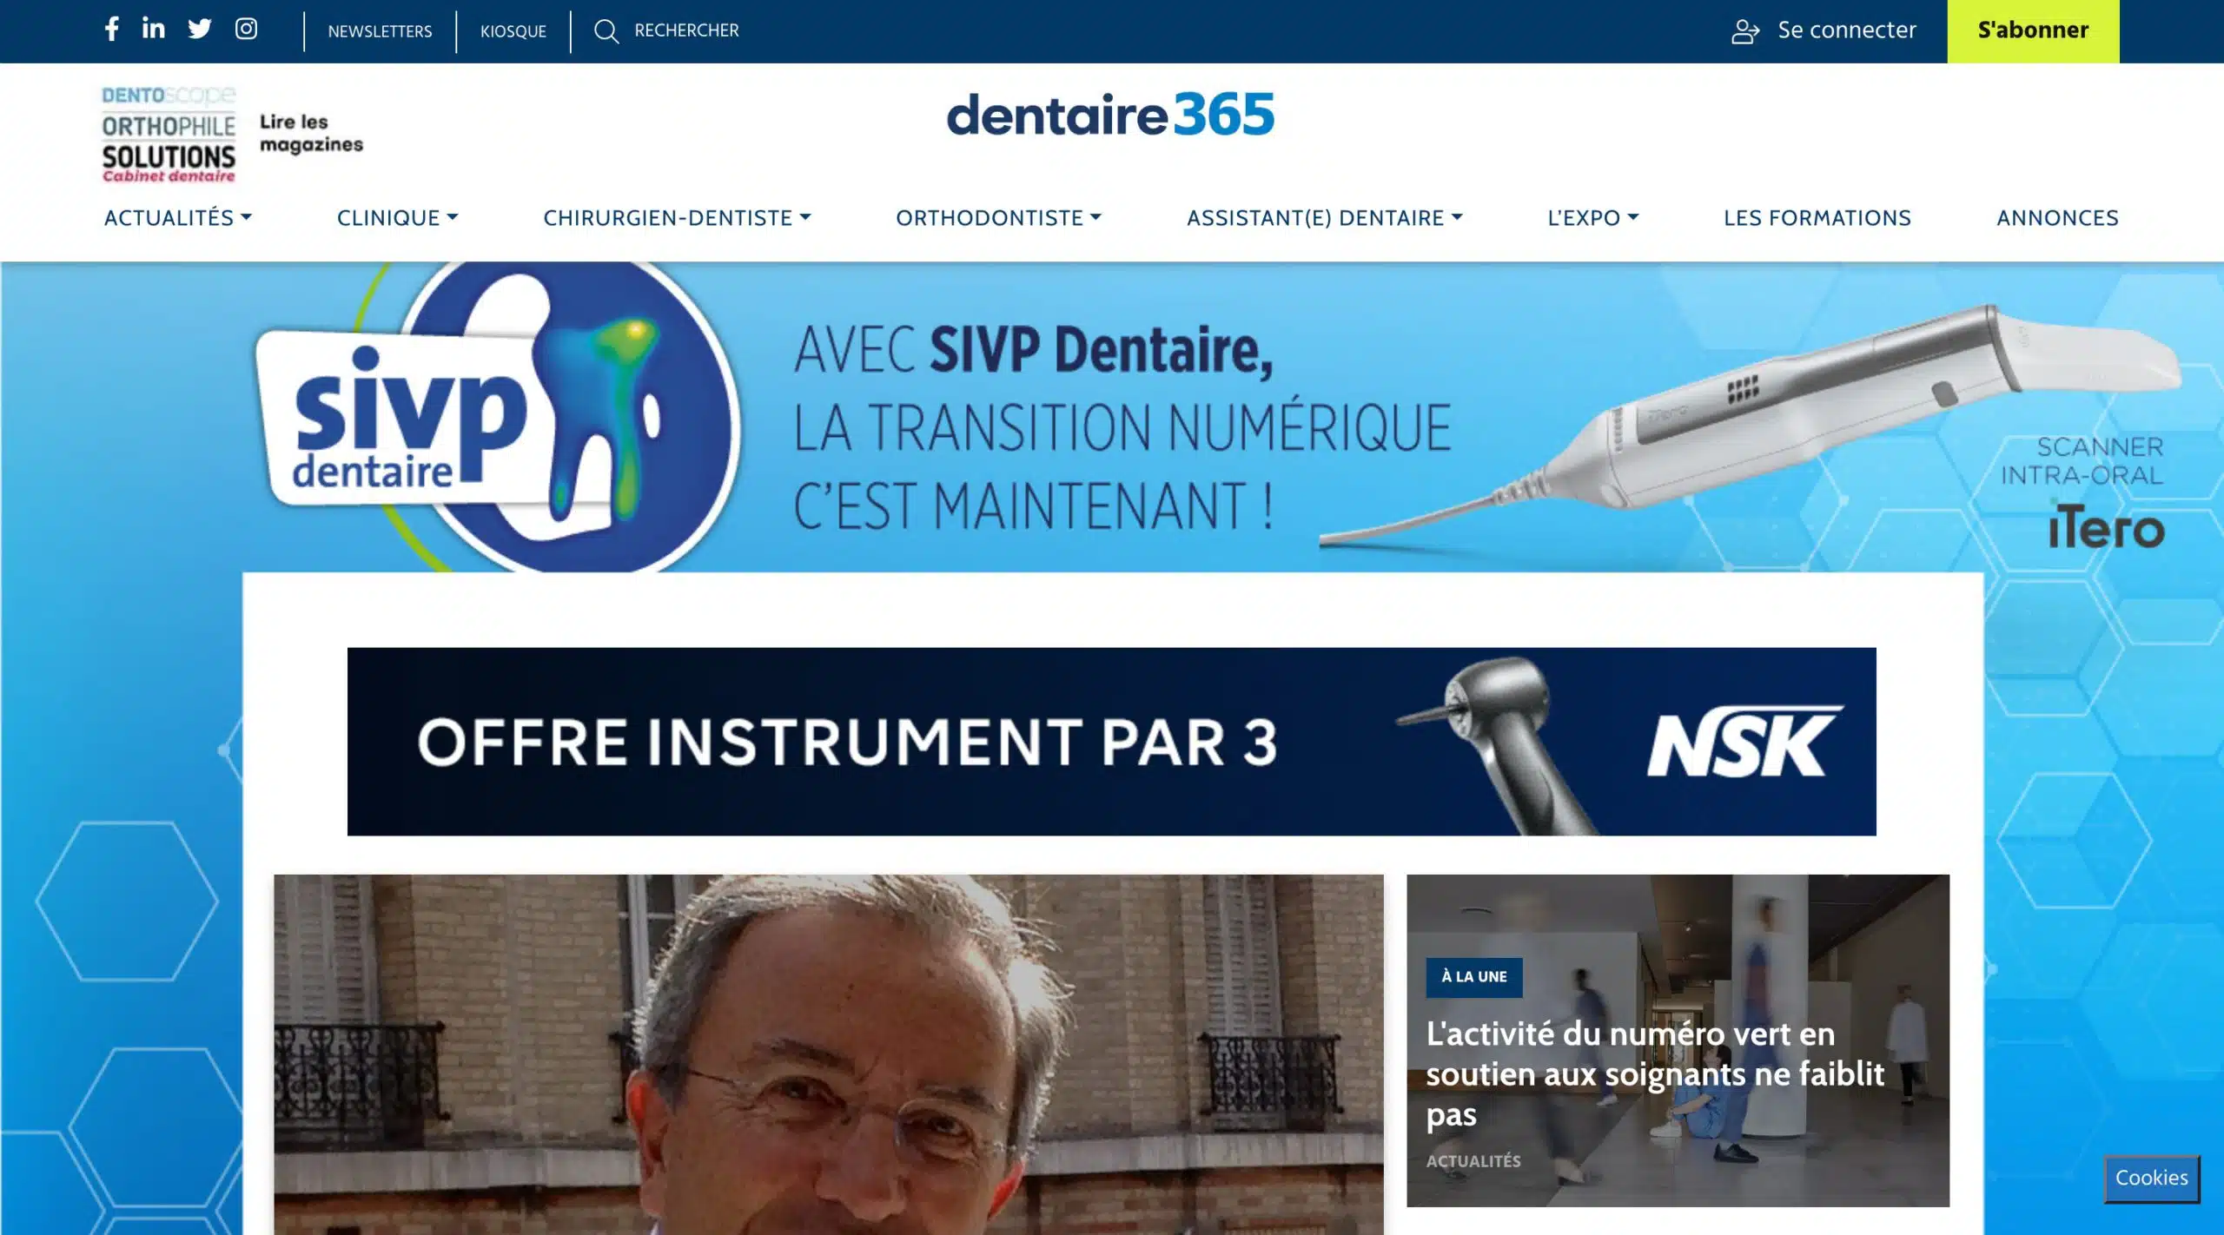Expand the CHIRURGIEN-DENTISTE dropdown
The image size is (2224, 1235).
tap(677, 218)
